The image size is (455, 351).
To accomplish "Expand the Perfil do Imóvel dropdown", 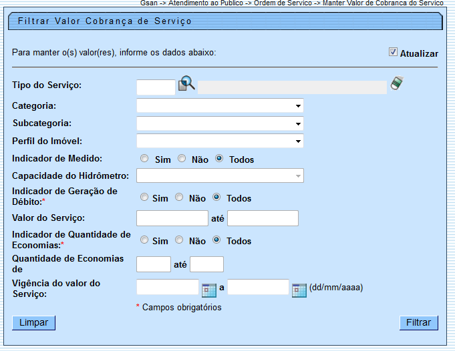I will (x=220, y=141).
